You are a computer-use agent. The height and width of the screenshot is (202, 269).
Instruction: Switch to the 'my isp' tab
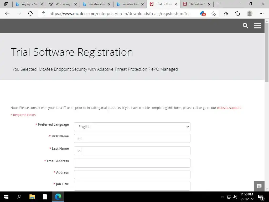(x=29, y=4)
